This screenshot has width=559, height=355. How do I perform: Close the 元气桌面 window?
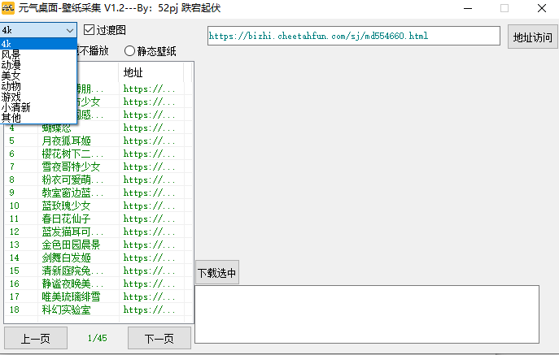542,8
